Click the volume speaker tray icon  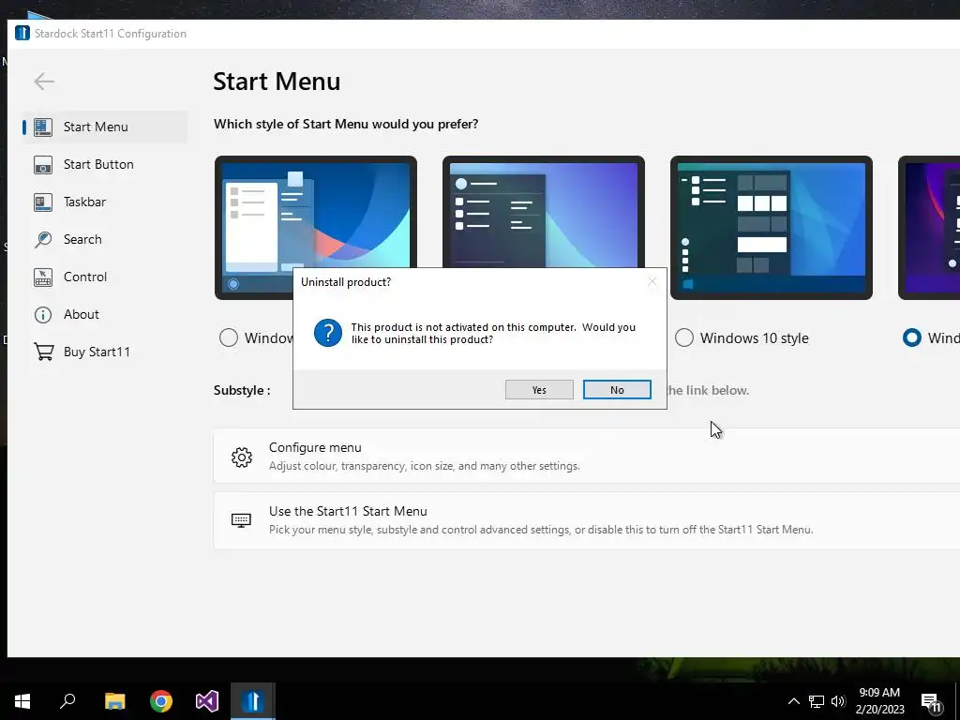click(838, 701)
